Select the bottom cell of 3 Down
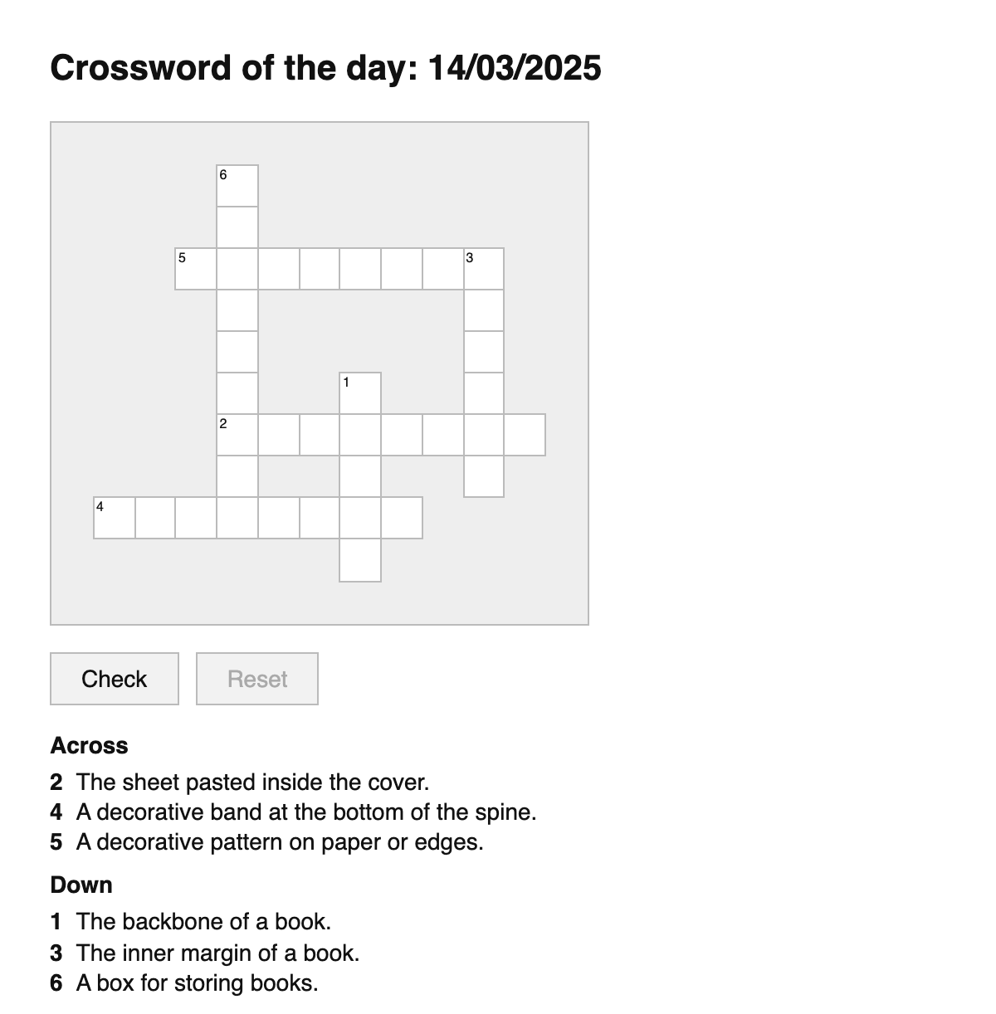Screen dimensions: 996x1014 click(484, 476)
